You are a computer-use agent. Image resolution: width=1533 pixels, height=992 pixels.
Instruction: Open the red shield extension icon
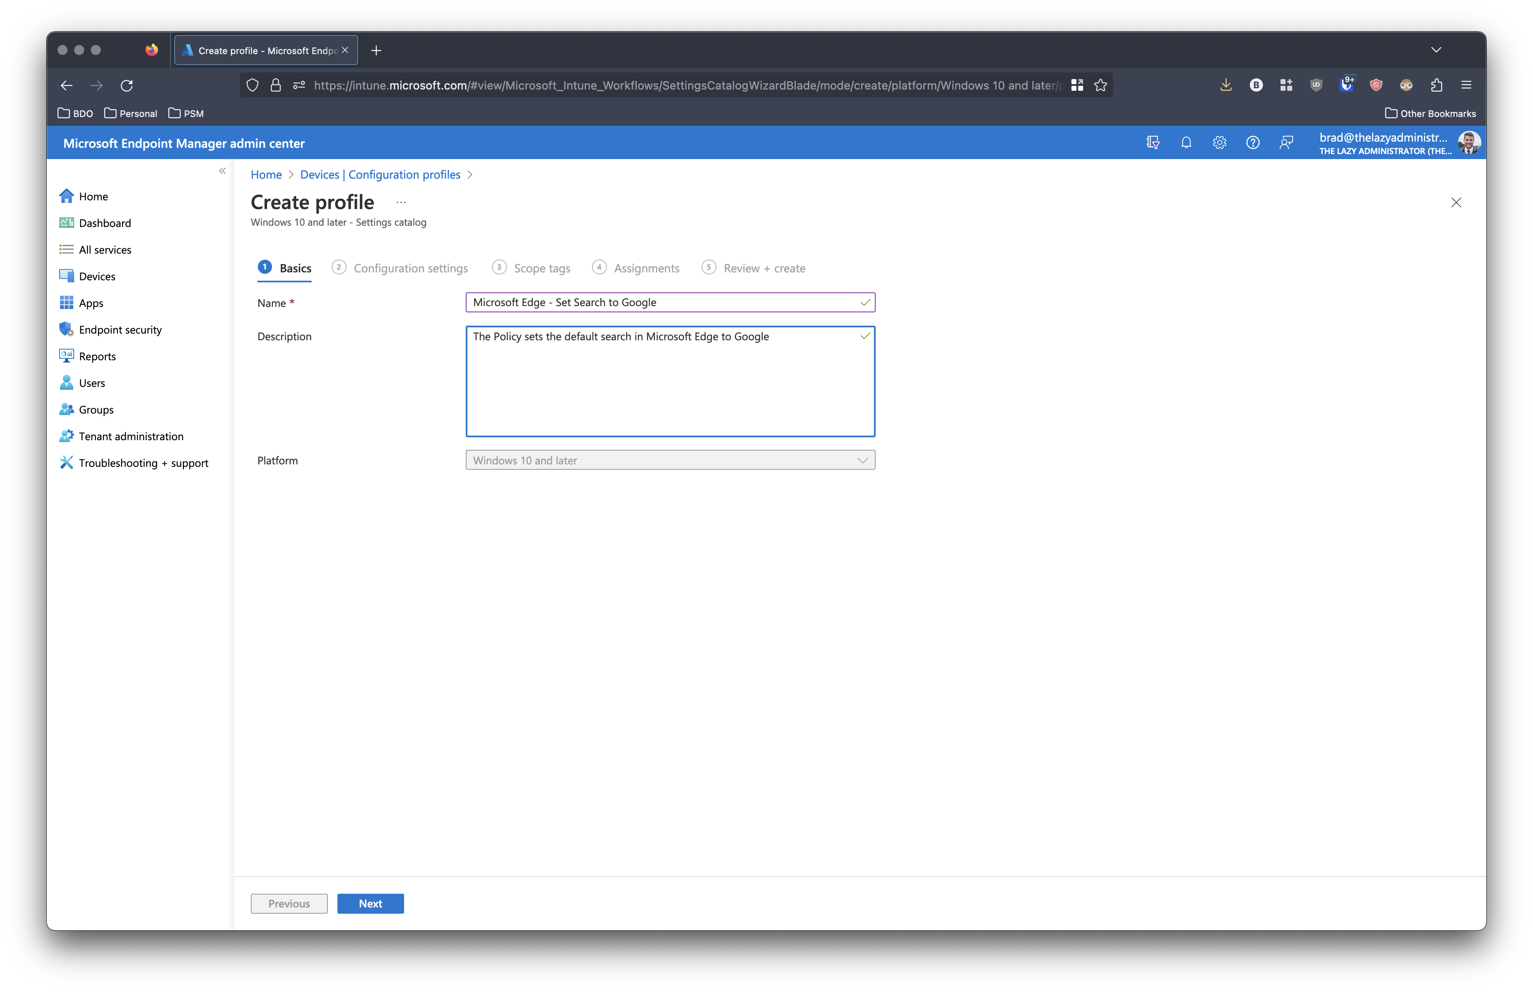coord(1376,85)
